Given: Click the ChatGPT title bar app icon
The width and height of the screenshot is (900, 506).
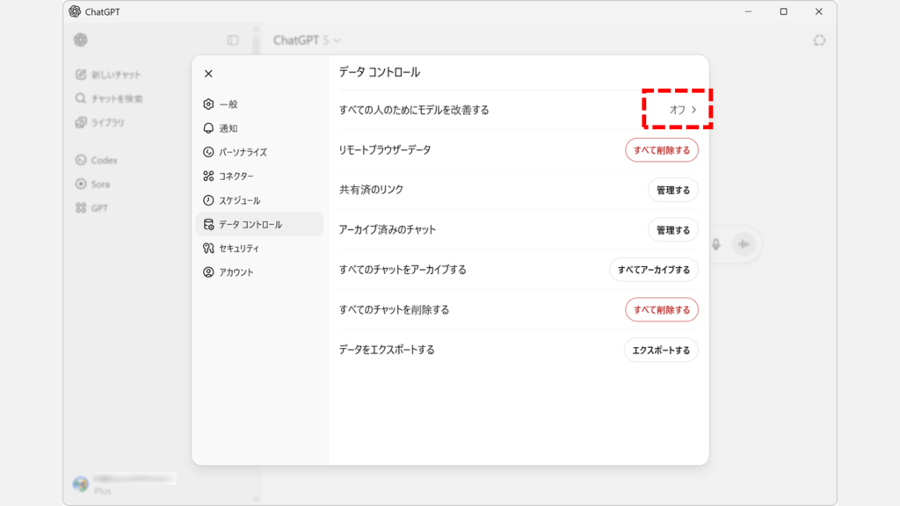Looking at the screenshot, I should [75, 11].
